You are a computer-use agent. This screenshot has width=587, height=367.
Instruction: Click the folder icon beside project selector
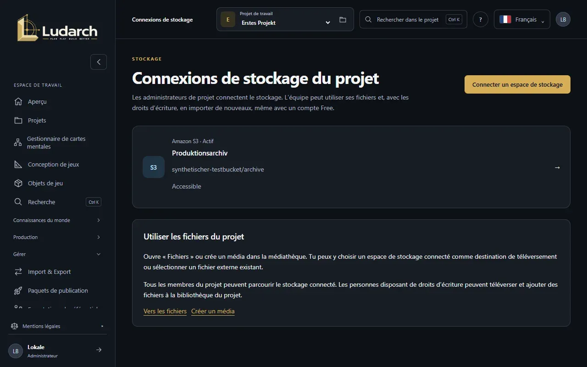pyautogui.click(x=343, y=20)
